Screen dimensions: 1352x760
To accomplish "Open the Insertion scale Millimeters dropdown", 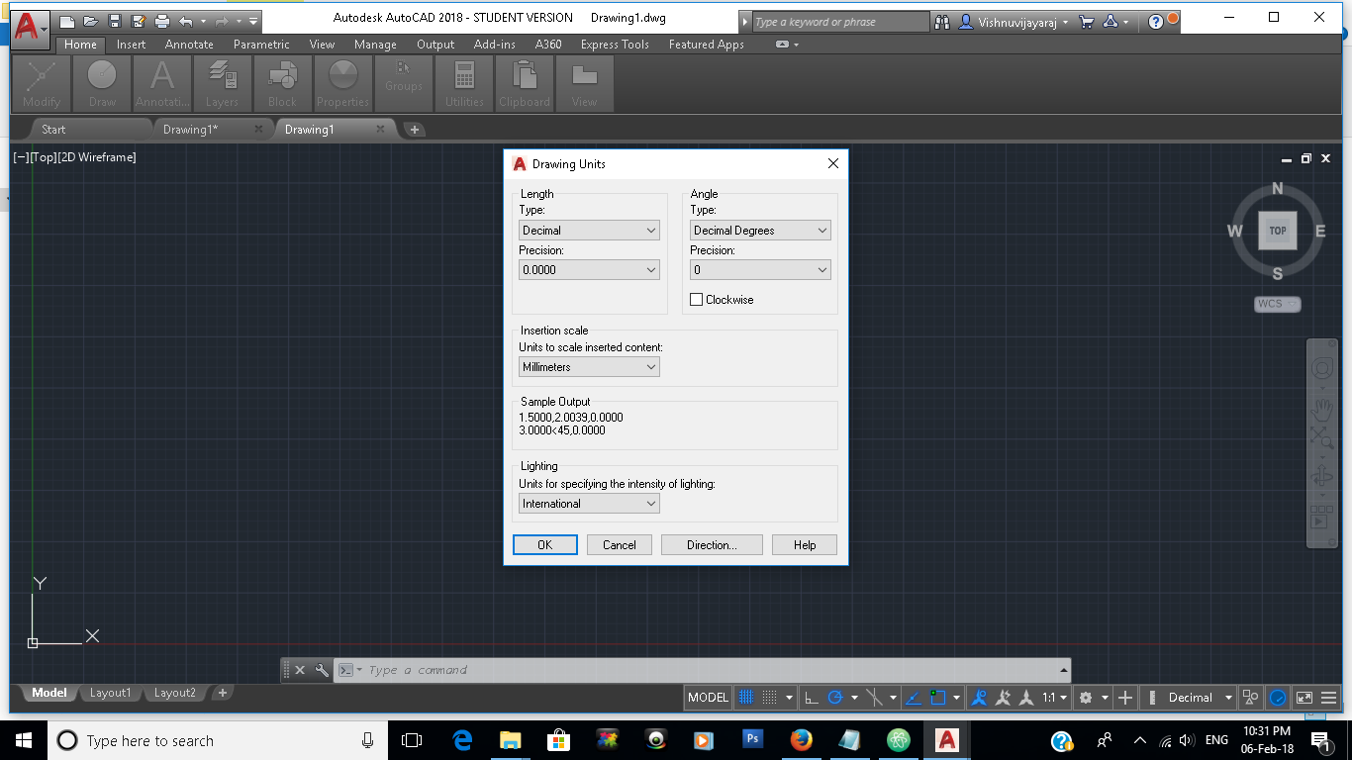I will [589, 367].
